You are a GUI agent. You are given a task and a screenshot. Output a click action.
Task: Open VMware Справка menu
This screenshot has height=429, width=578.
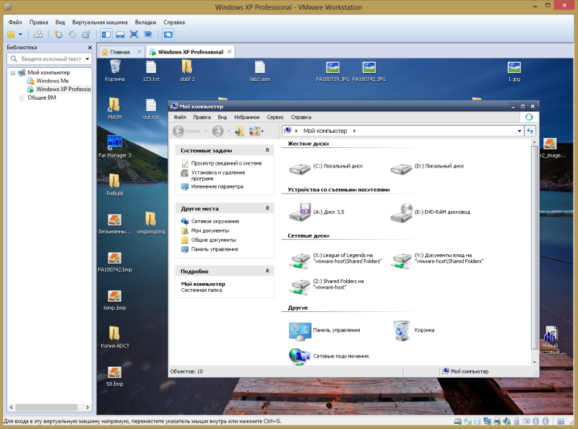point(174,22)
